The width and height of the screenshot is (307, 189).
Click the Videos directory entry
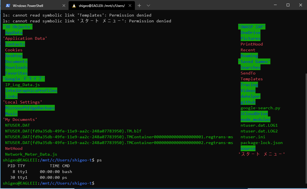(x=248, y=90)
